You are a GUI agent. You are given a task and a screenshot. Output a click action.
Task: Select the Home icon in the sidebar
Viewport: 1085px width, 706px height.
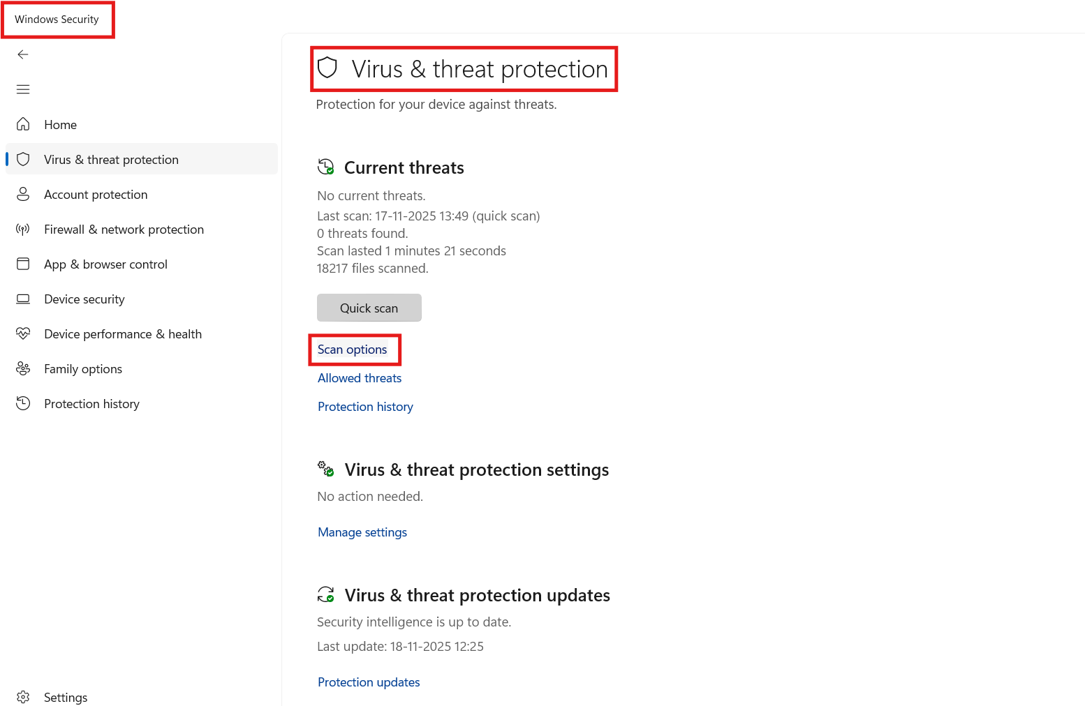[x=23, y=124]
